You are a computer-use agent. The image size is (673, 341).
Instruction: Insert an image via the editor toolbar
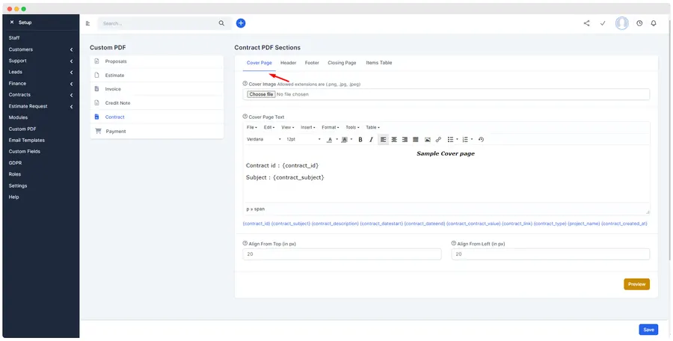(428, 140)
